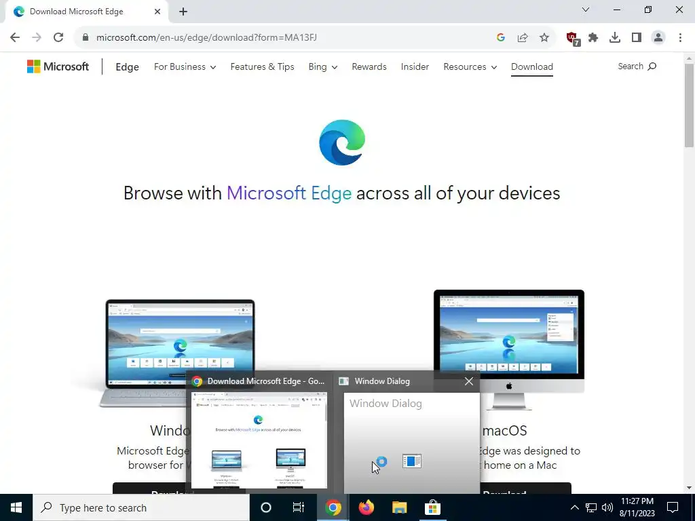The width and height of the screenshot is (695, 521).
Task: Click the page vertical scrollbar
Action: (689, 105)
